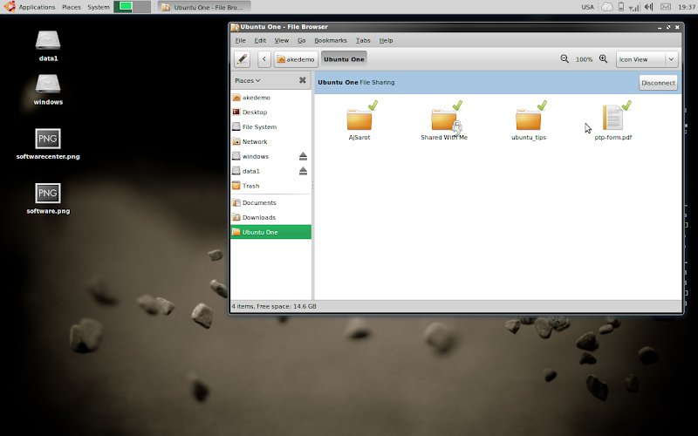698x436 pixels.
Task: Navigate to akedemo path button
Action: coord(296,59)
